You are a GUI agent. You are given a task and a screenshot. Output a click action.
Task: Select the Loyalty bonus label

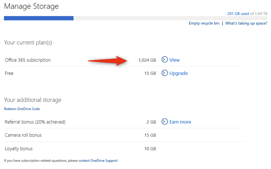[x=18, y=149]
